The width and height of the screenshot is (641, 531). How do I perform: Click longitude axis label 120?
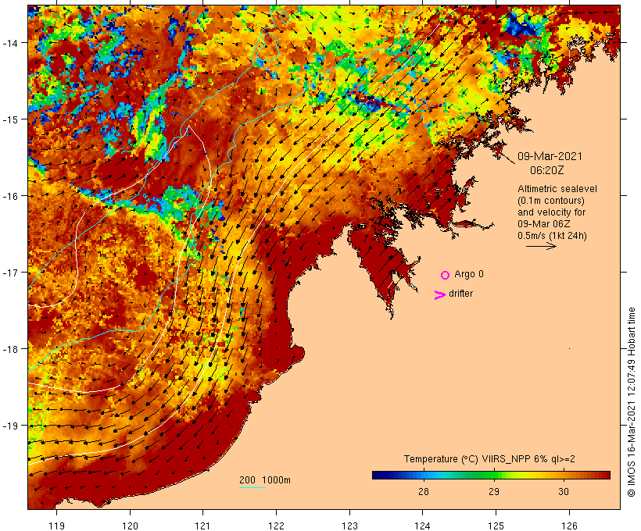pyautogui.click(x=130, y=526)
